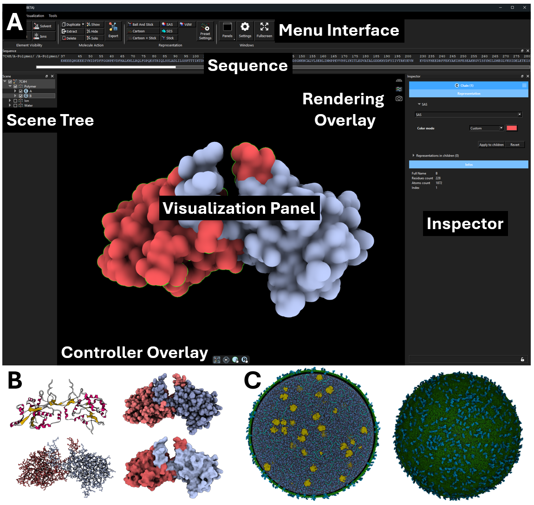Check the Ion category checkbox

[x=15, y=101]
